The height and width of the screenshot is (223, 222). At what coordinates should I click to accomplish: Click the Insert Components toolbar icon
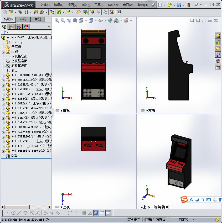11,12
